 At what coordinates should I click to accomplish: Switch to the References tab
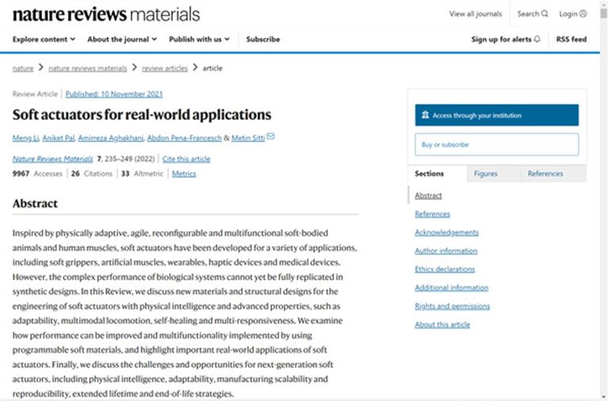554,174
